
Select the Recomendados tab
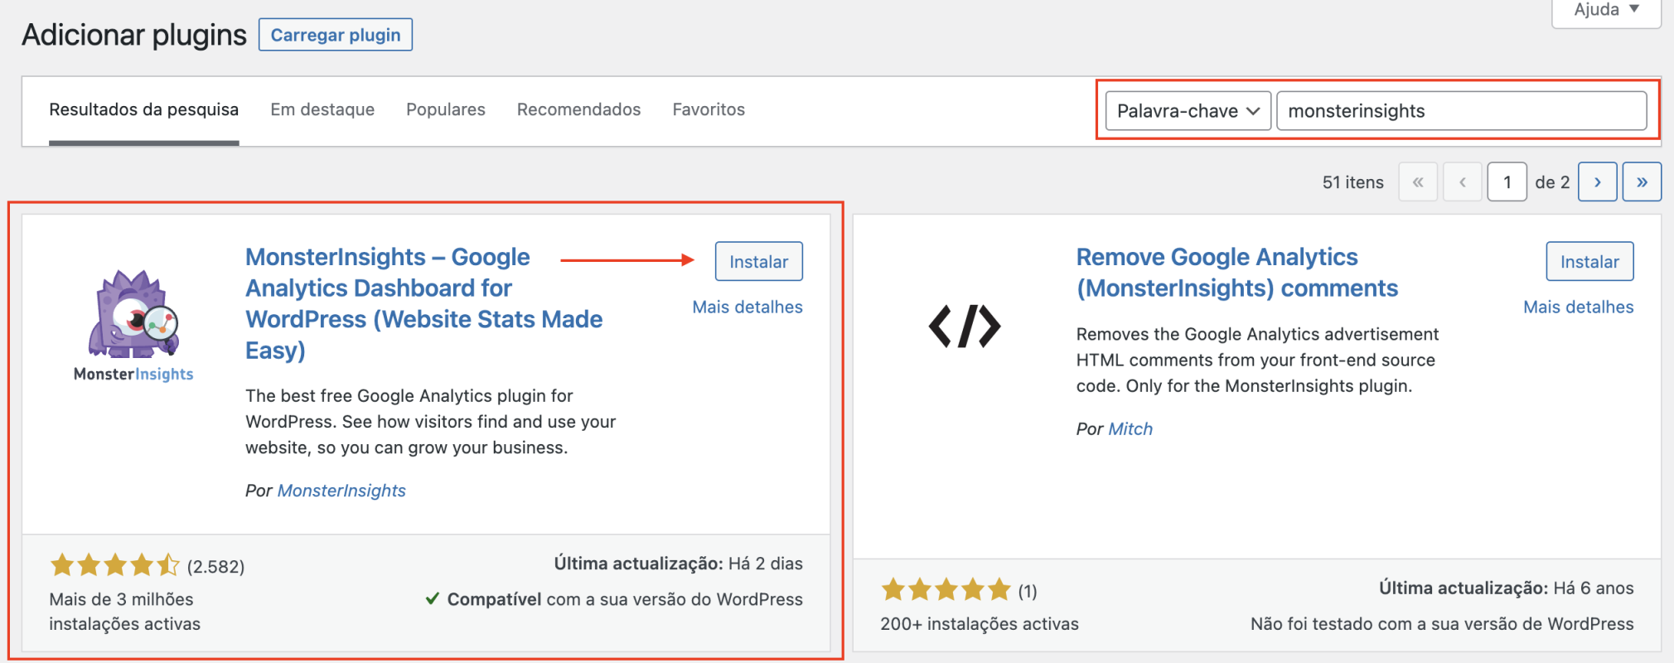click(578, 109)
